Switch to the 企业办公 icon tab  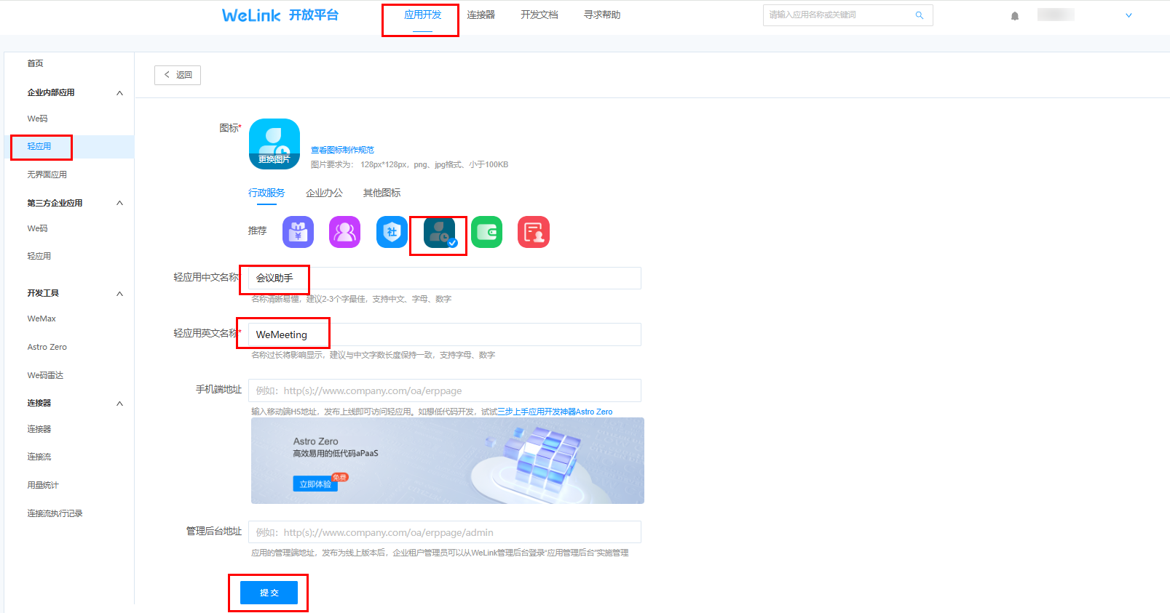tap(324, 193)
